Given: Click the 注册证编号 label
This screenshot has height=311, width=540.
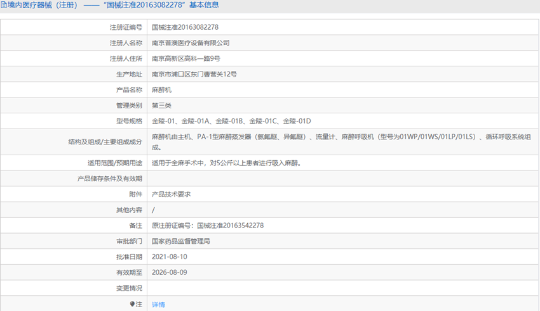Looking at the screenshot, I should pyautogui.click(x=126, y=27).
